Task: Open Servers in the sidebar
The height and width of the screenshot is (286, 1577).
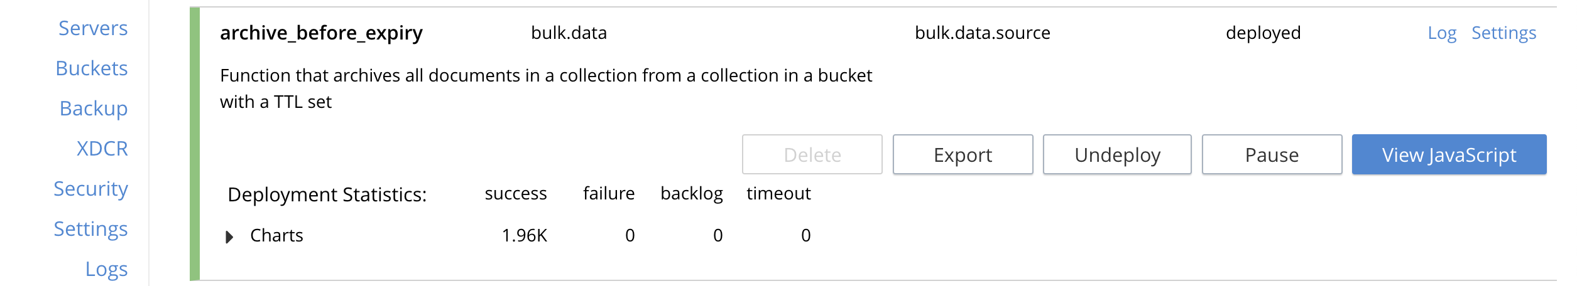Action: [93, 28]
